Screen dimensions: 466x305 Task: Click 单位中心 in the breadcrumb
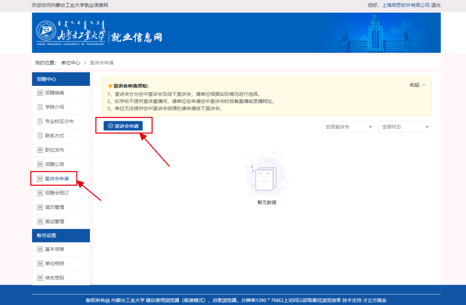[x=70, y=63]
